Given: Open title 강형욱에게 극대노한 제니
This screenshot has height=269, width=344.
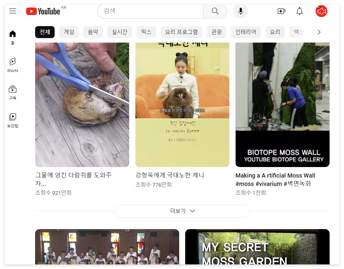Looking at the screenshot, I should [170, 175].
